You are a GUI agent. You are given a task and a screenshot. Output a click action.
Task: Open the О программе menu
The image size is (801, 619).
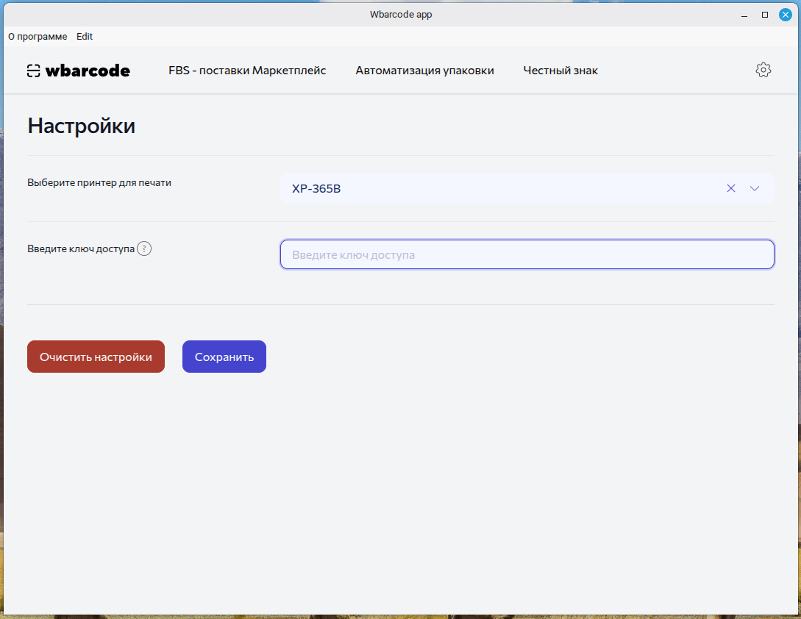[x=38, y=36]
